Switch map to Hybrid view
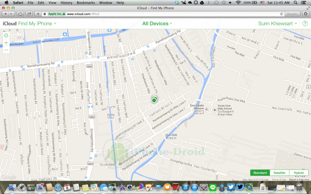This screenshot has width=311, height=194. 299,173
